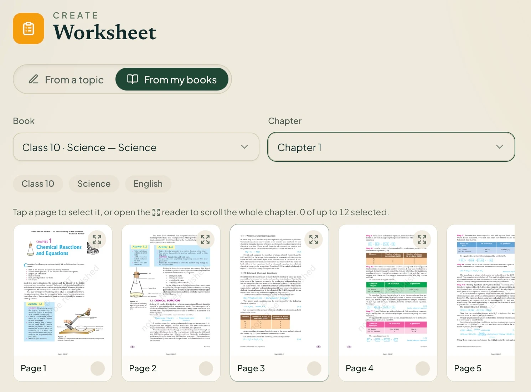The image size is (531, 392).
Task: Click the English tag chip
Action: 148,184
